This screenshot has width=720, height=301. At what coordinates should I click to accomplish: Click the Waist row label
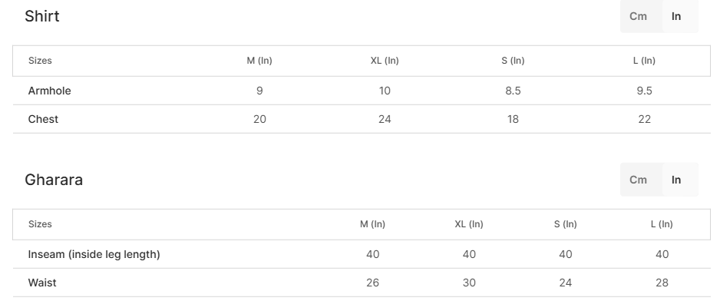(42, 283)
